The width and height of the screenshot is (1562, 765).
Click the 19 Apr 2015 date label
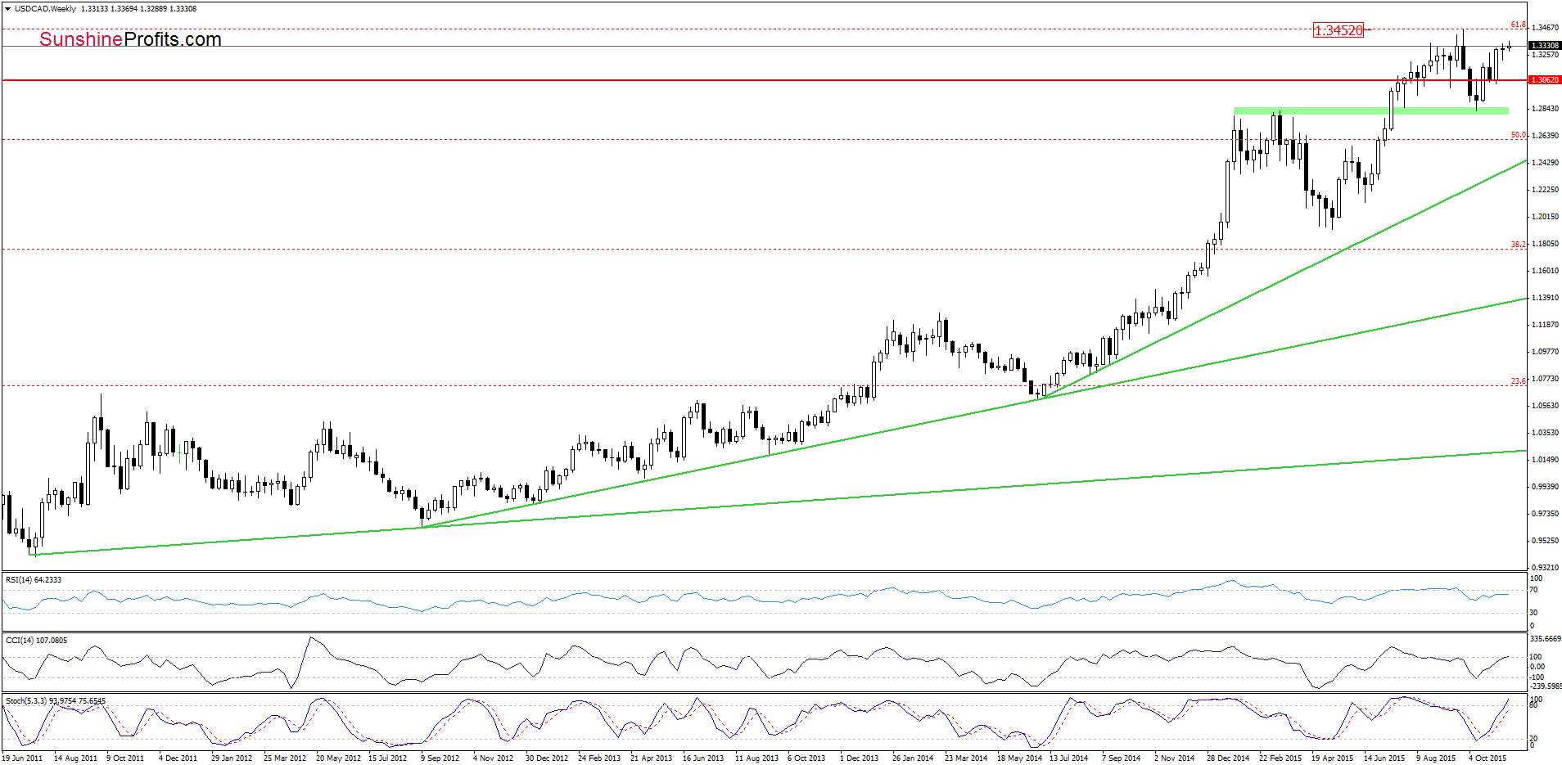(1333, 758)
